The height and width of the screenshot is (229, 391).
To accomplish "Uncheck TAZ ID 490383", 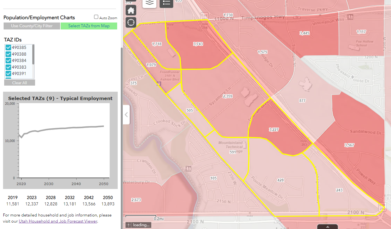I will click(x=8, y=67).
